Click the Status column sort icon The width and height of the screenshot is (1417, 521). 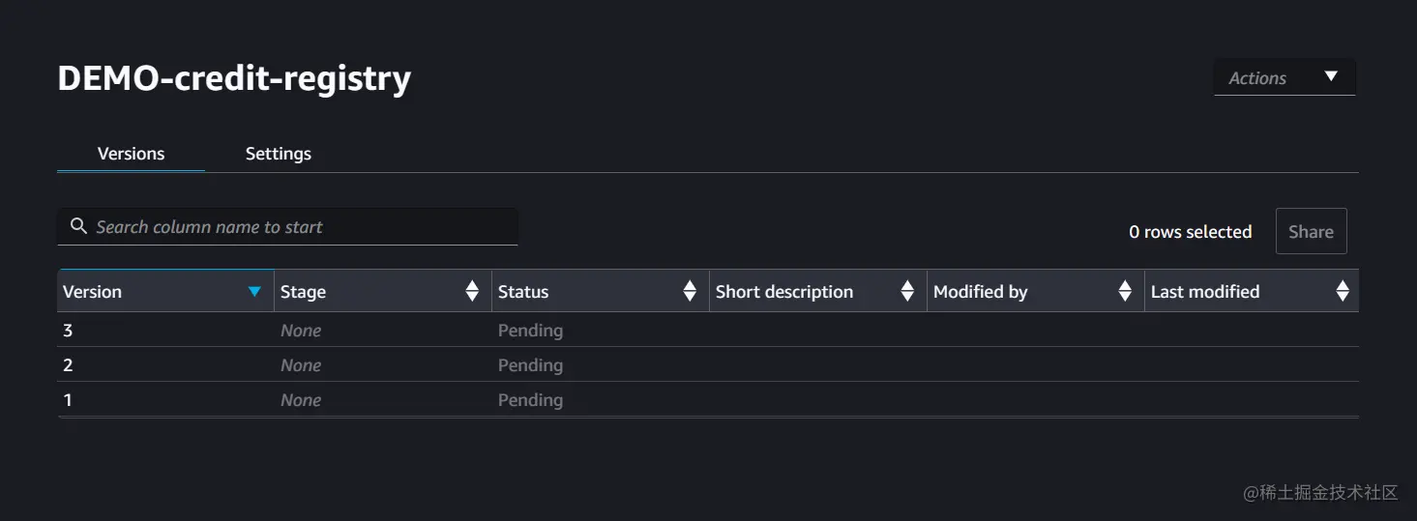point(690,292)
